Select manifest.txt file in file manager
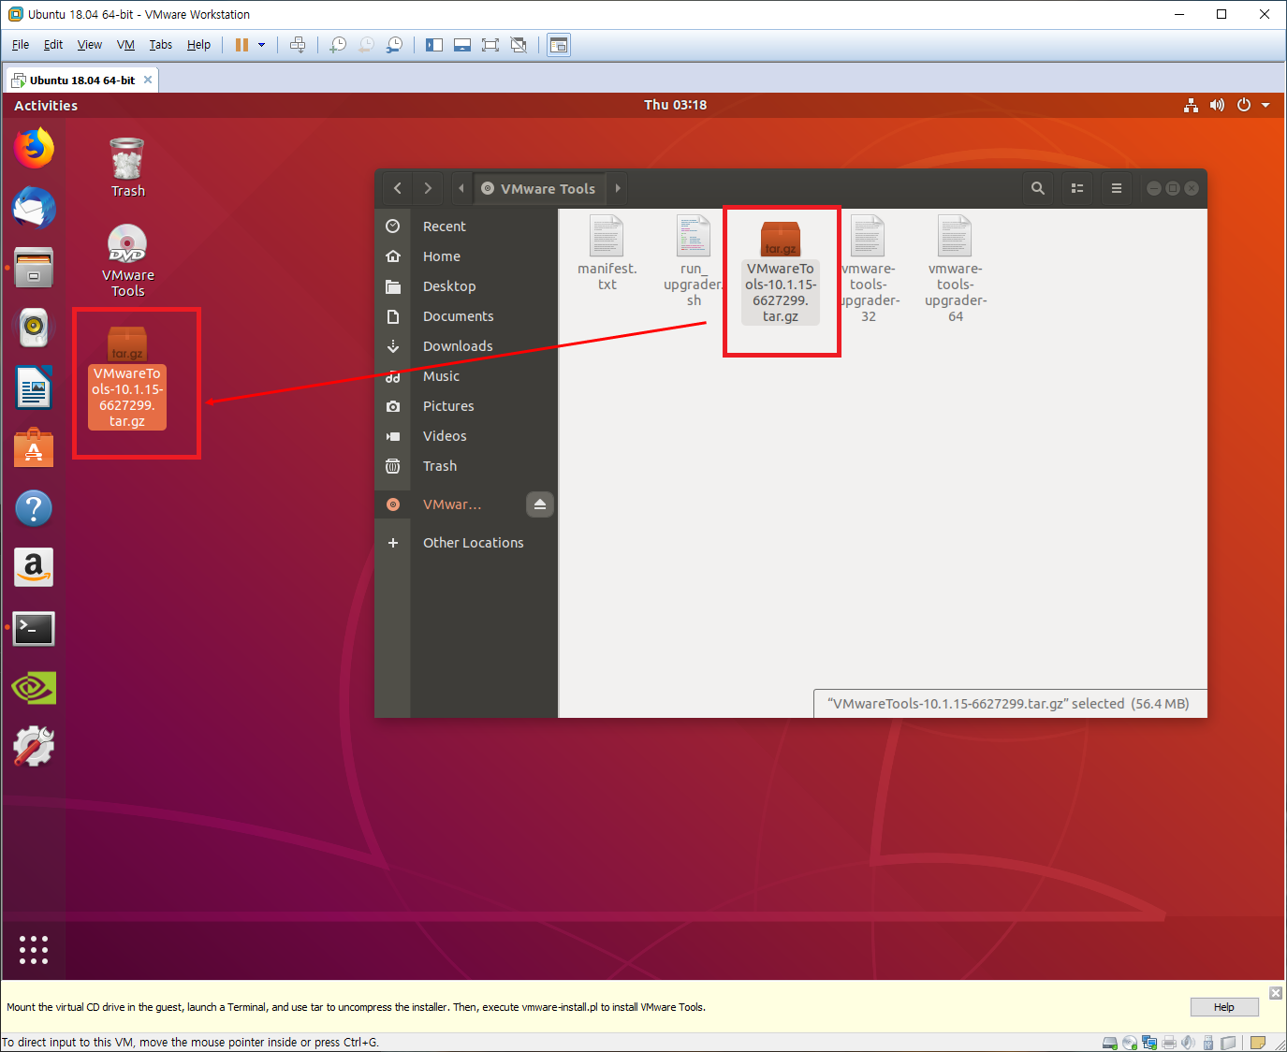This screenshot has width=1287, height=1052. pyautogui.click(x=607, y=253)
